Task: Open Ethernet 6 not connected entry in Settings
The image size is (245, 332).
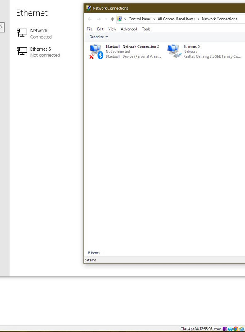Action: coord(38,52)
